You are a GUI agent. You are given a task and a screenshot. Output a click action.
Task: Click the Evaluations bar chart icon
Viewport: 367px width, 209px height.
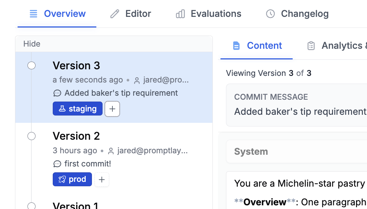pos(180,14)
